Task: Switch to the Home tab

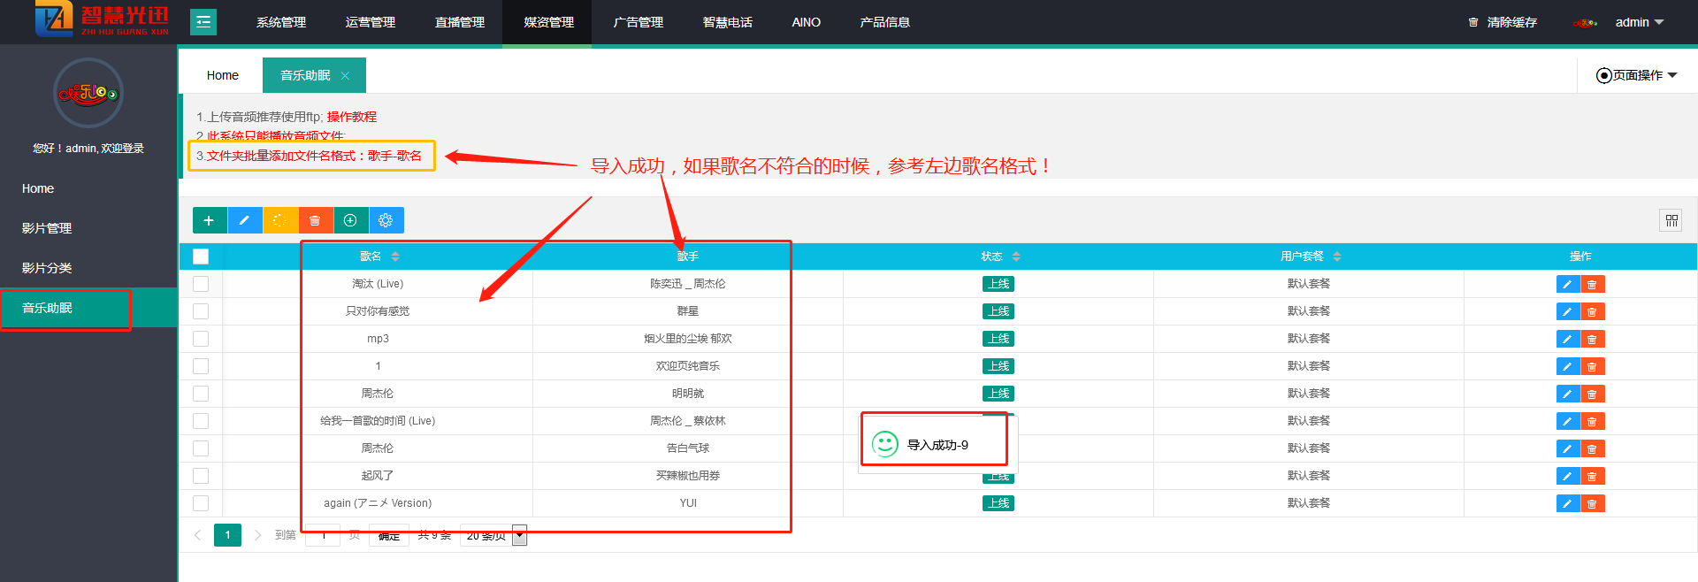Action: coord(222,75)
